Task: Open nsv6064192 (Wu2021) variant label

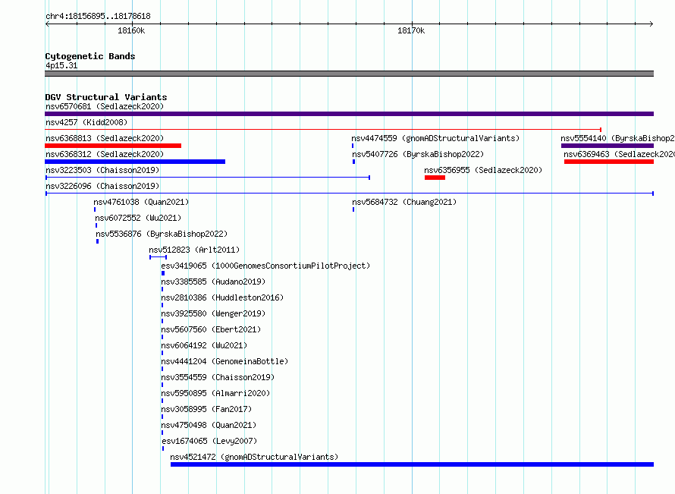Action: (x=204, y=345)
